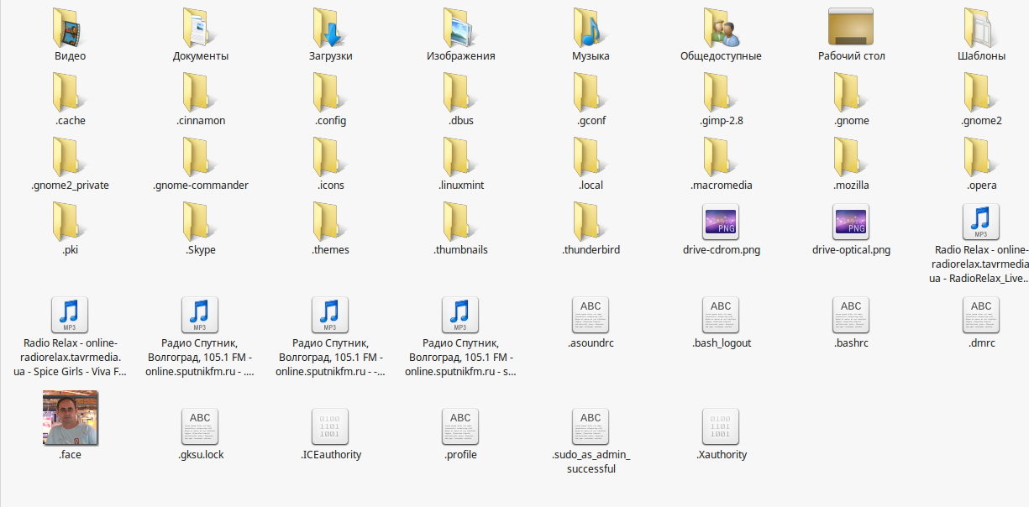Screen dimensions: 1029x507
Task: Select the Видео folder icon
Action: [x=71, y=28]
